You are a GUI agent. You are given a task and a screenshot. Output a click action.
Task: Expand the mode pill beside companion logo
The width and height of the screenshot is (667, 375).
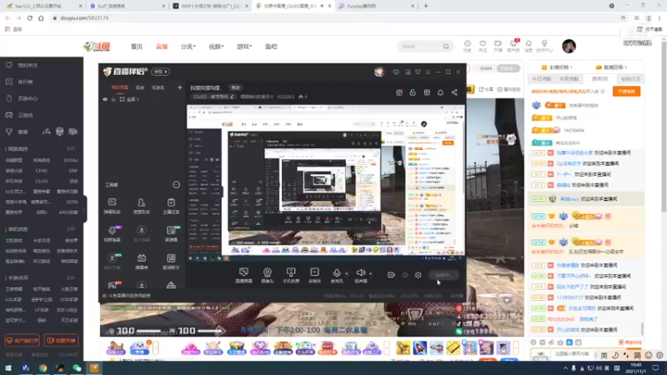(161, 72)
